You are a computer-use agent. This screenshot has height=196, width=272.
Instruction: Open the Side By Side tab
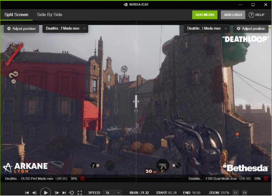[x=50, y=15]
